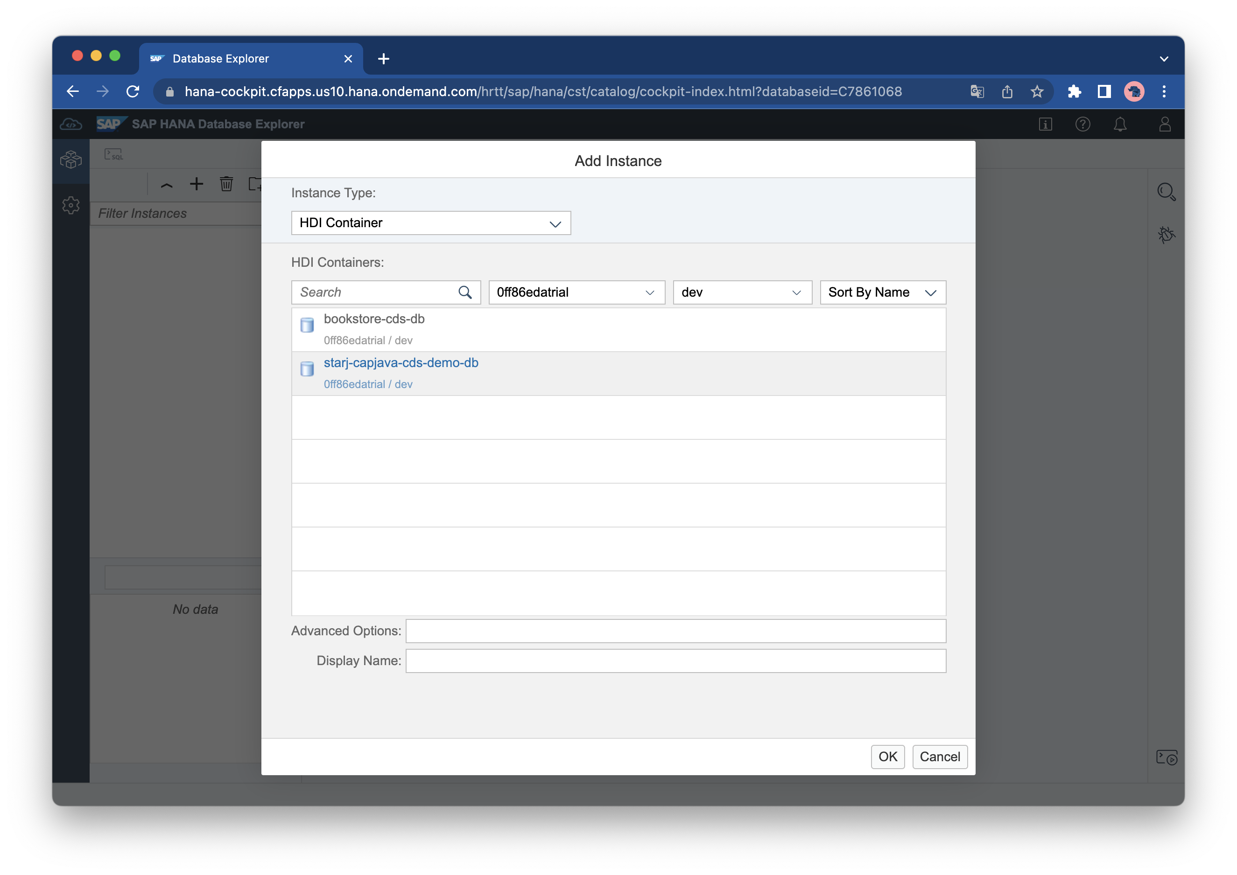This screenshot has width=1237, height=875.
Task: Click the Cancel button
Action: 939,757
